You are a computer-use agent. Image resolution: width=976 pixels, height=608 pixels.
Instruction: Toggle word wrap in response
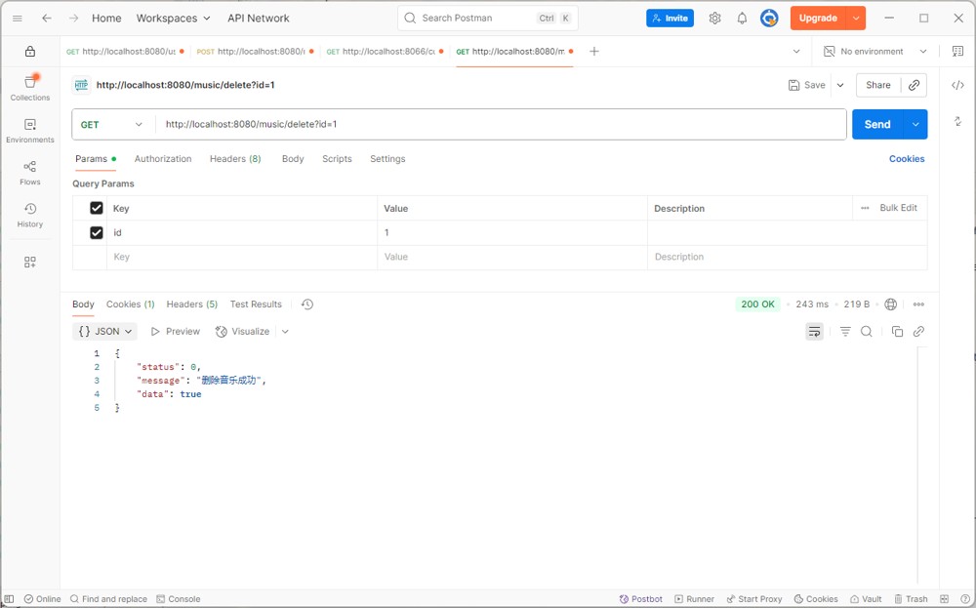(x=814, y=332)
